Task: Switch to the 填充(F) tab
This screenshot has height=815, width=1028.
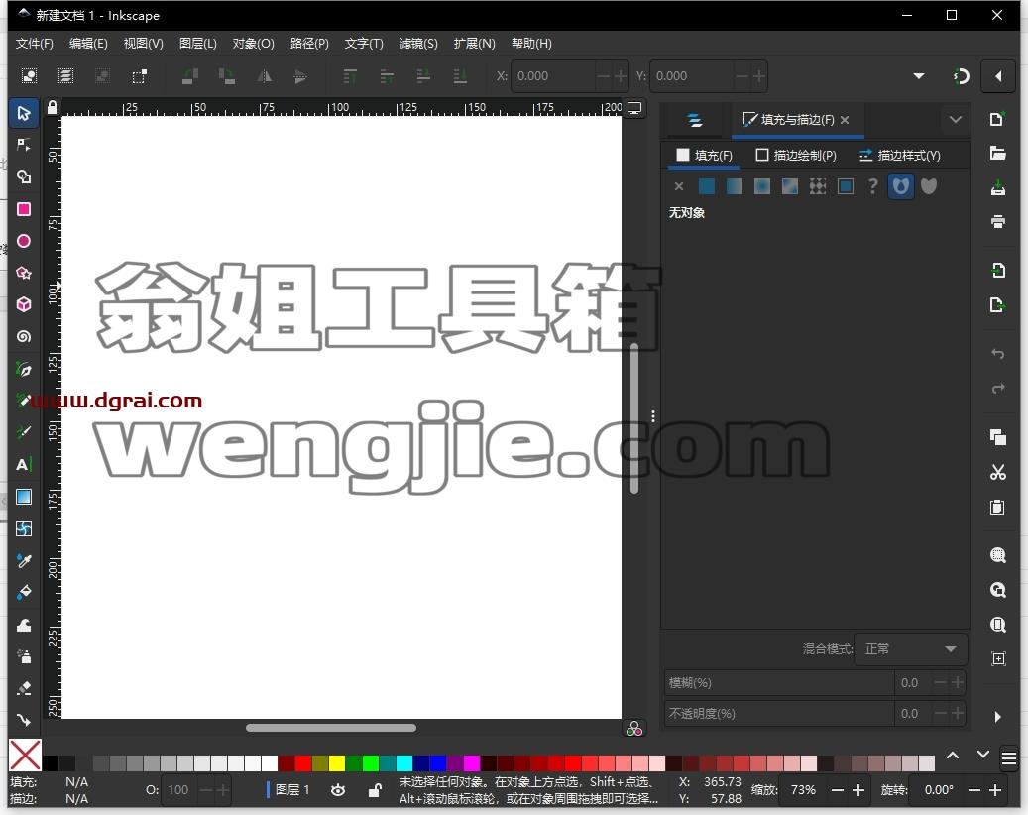Action: pyautogui.click(x=704, y=156)
